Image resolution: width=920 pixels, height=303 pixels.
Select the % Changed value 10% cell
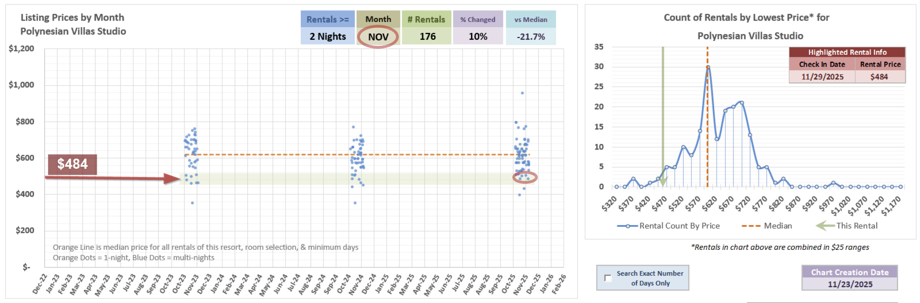tap(478, 37)
